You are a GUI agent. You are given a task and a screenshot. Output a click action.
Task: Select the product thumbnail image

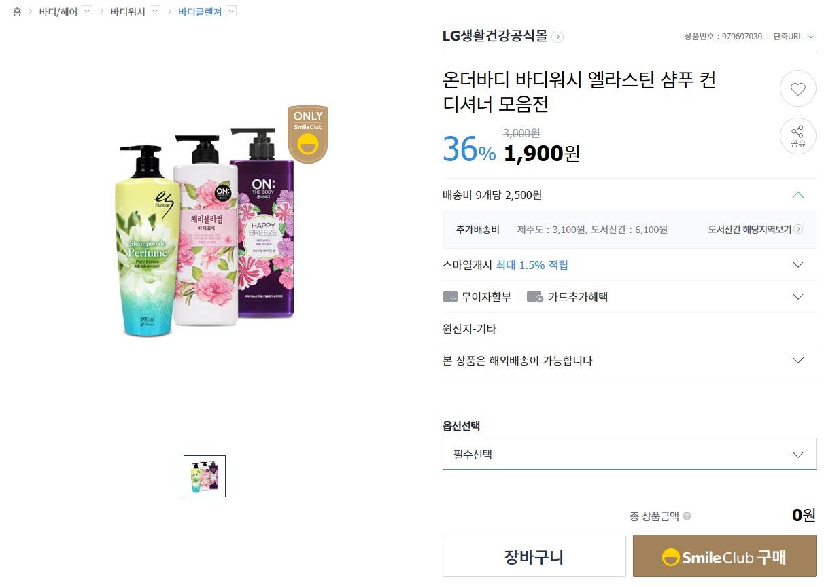[x=205, y=476]
